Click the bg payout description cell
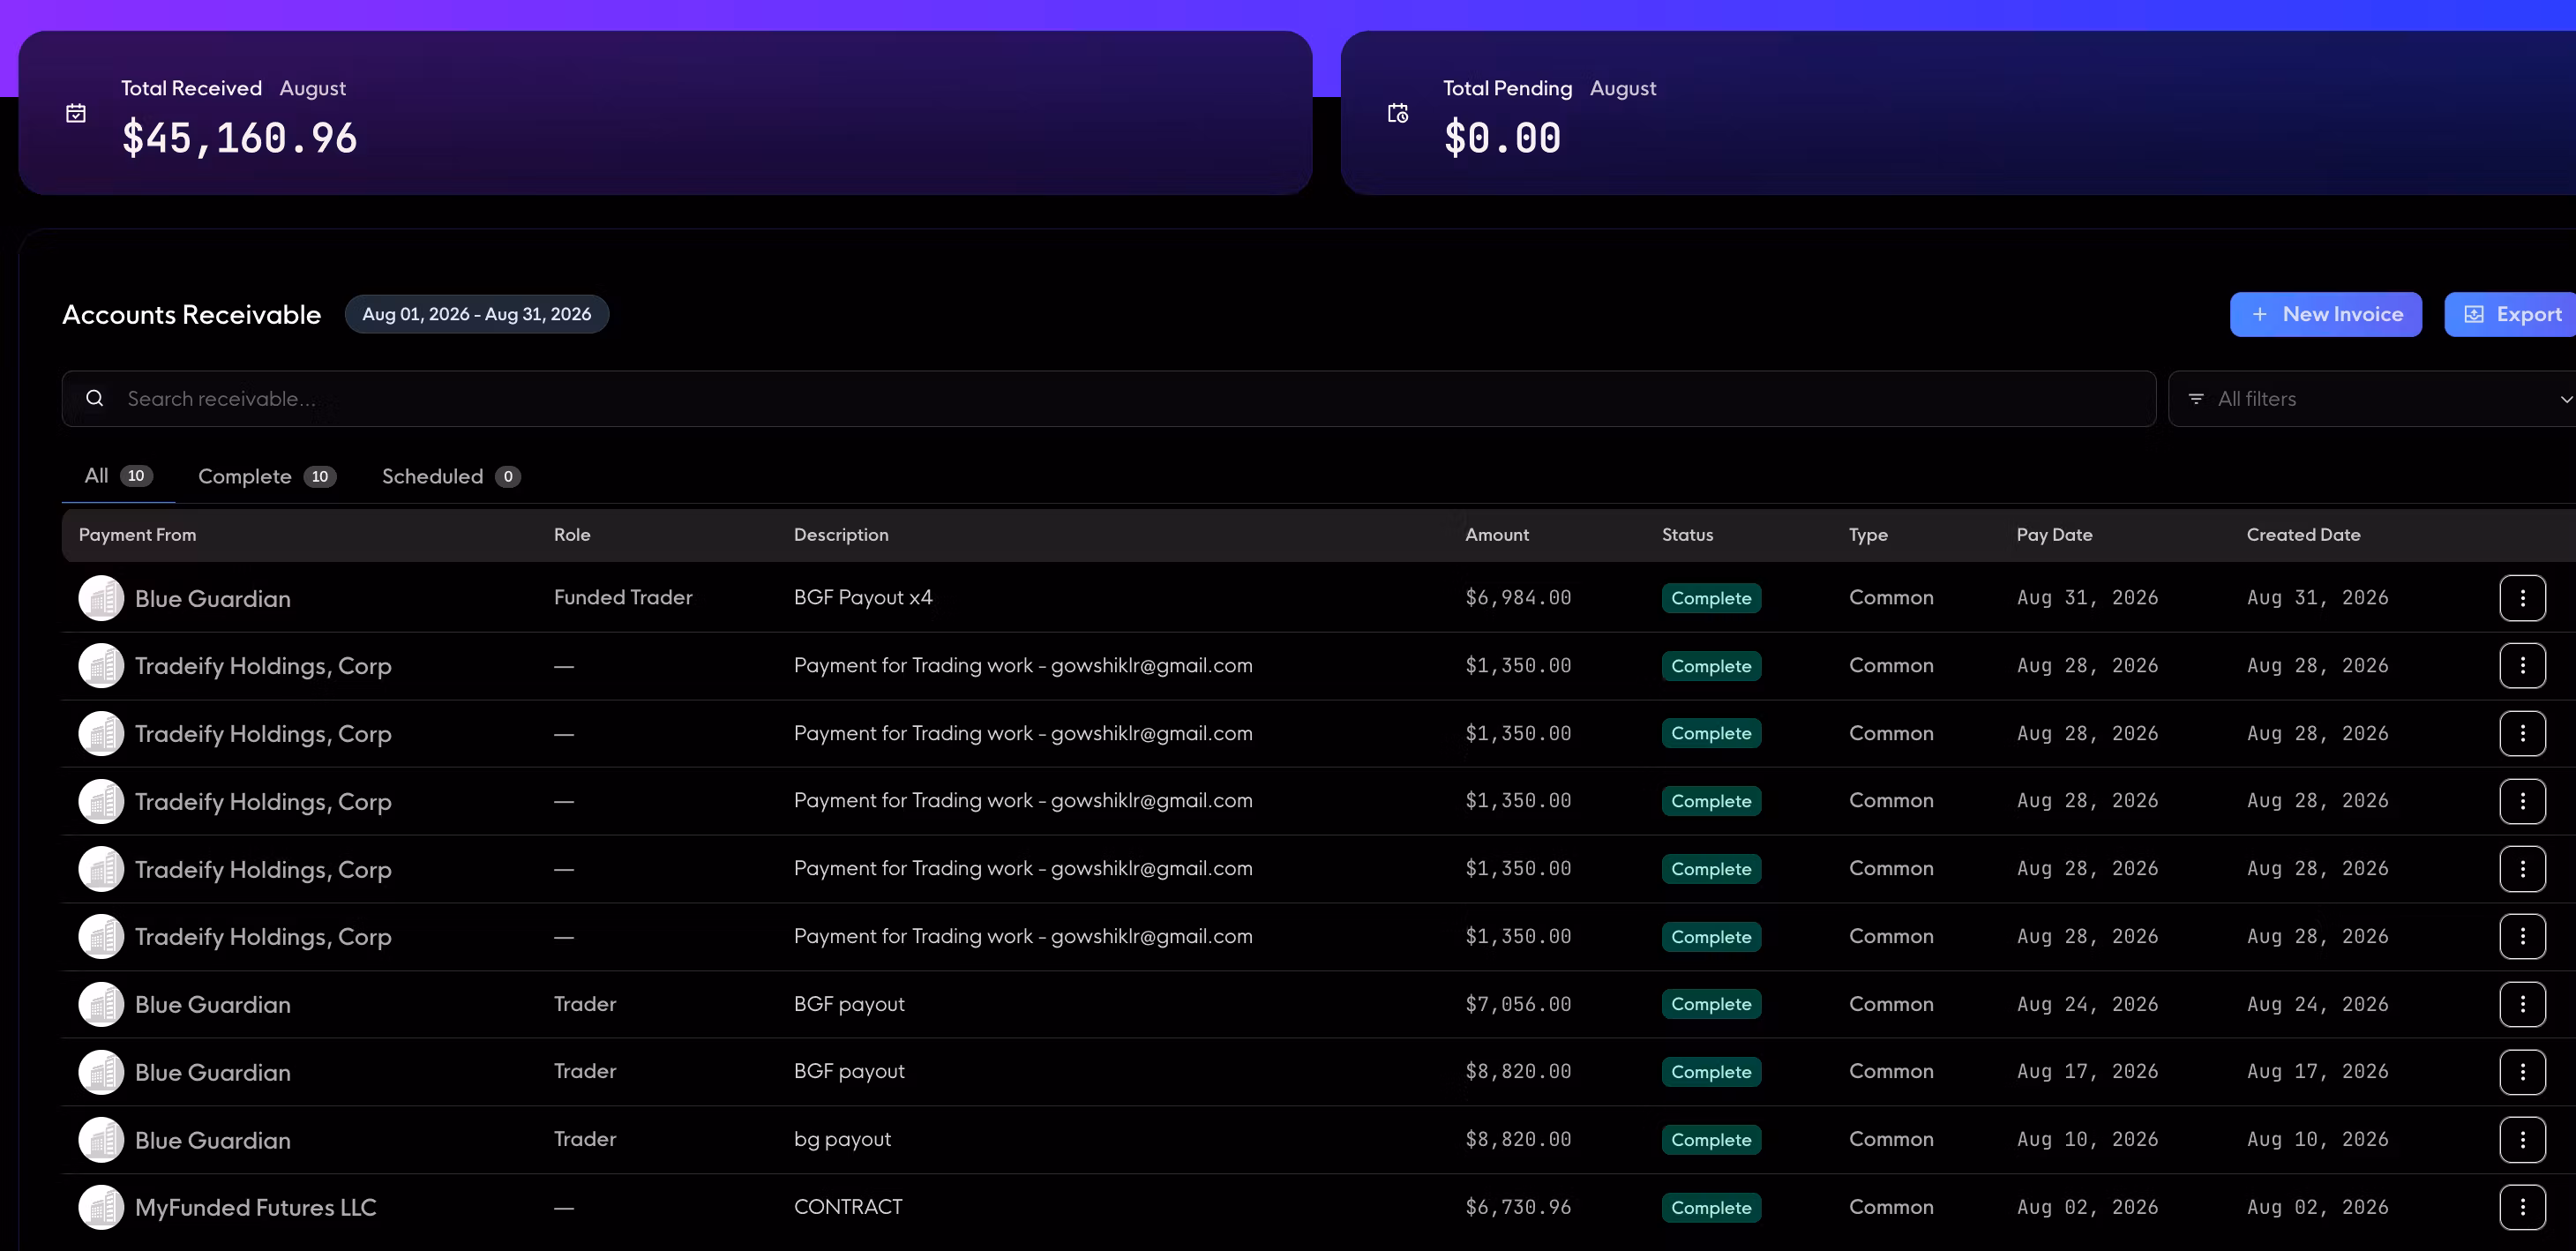The width and height of the screenshot is (2576, 1251). click(842, 1140)
